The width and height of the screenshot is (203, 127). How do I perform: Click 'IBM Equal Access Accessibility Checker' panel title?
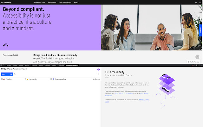14,69
